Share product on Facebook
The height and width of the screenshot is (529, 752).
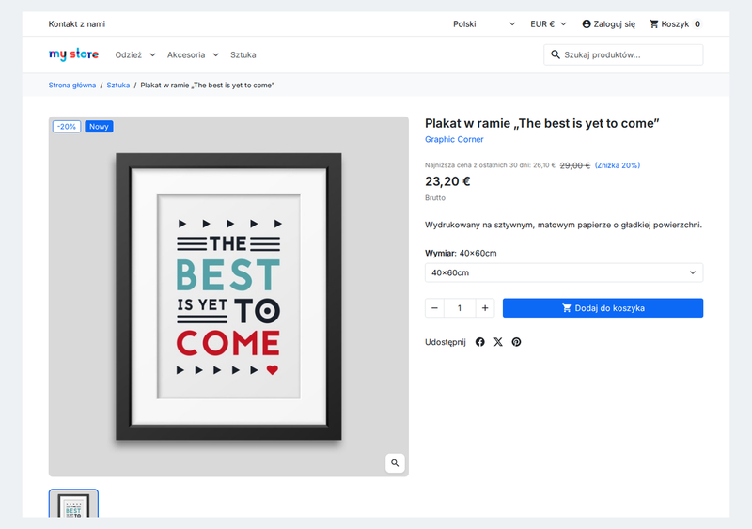[479, 342]
